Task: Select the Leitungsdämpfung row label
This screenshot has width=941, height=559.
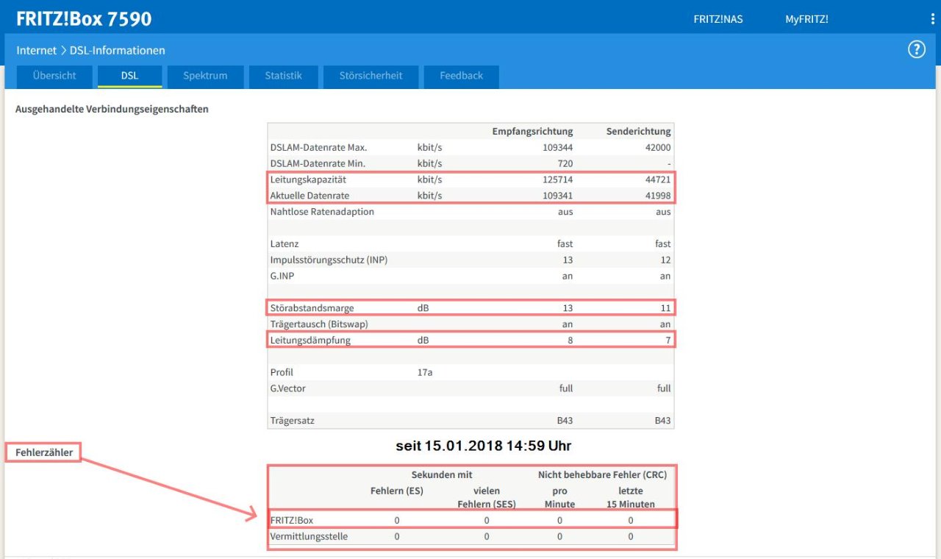Action: coord(310,341)
